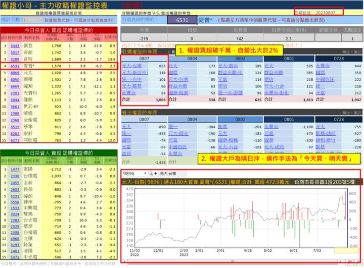This screenshot has width=364, height=268.
Task: Open stock code 3558 神準 link
Action: (15, 202)
